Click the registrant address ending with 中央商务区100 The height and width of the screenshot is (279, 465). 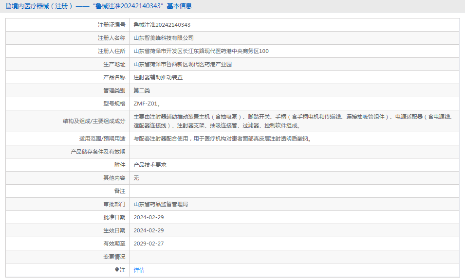[x=201, y=51]
